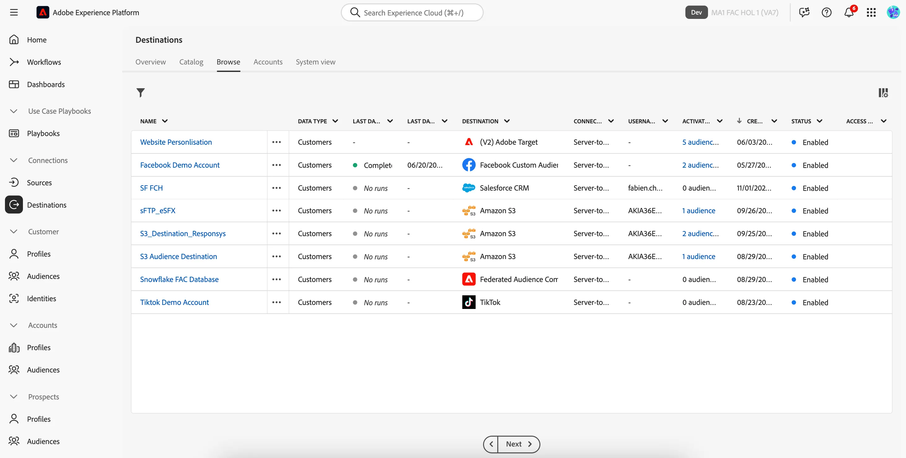This screenshot has width=906, height=458.
Task: Go to Home in sidebar
Action: pos(37,40)
